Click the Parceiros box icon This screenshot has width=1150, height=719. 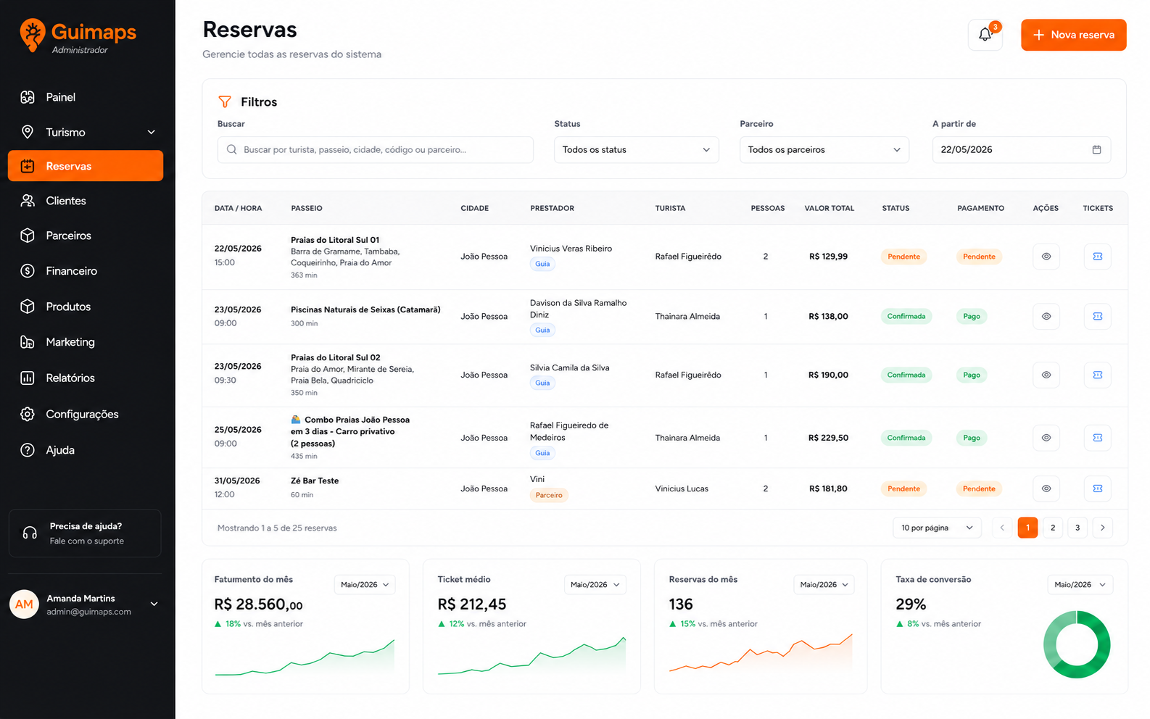tap(28, 236)
